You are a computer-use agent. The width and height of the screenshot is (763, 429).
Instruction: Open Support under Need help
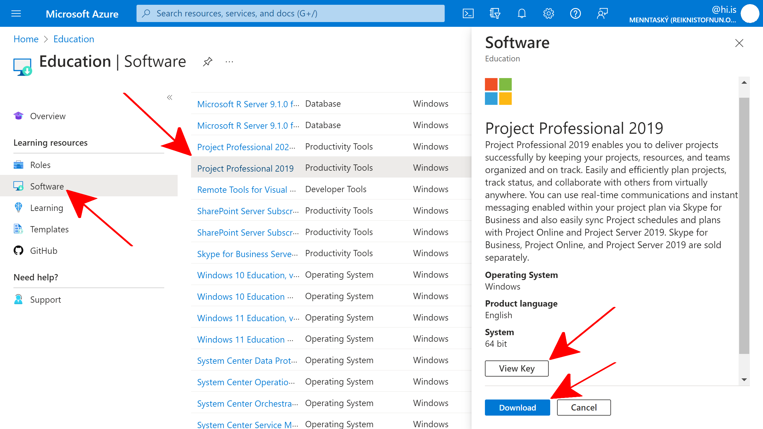coord(45,300)
